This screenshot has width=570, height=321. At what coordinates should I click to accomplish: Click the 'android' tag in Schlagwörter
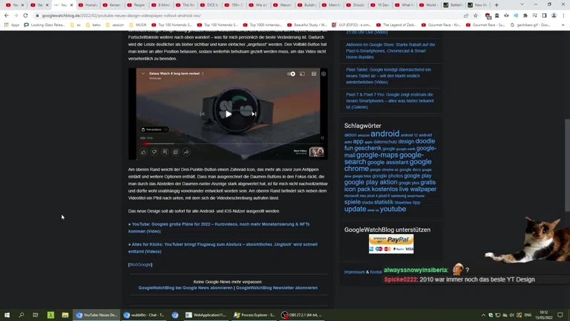click(385, 134)
